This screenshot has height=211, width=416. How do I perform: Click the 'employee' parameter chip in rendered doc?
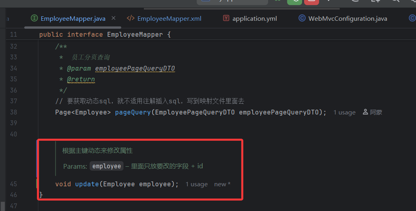pyautogui.click(x=107, y=166)
